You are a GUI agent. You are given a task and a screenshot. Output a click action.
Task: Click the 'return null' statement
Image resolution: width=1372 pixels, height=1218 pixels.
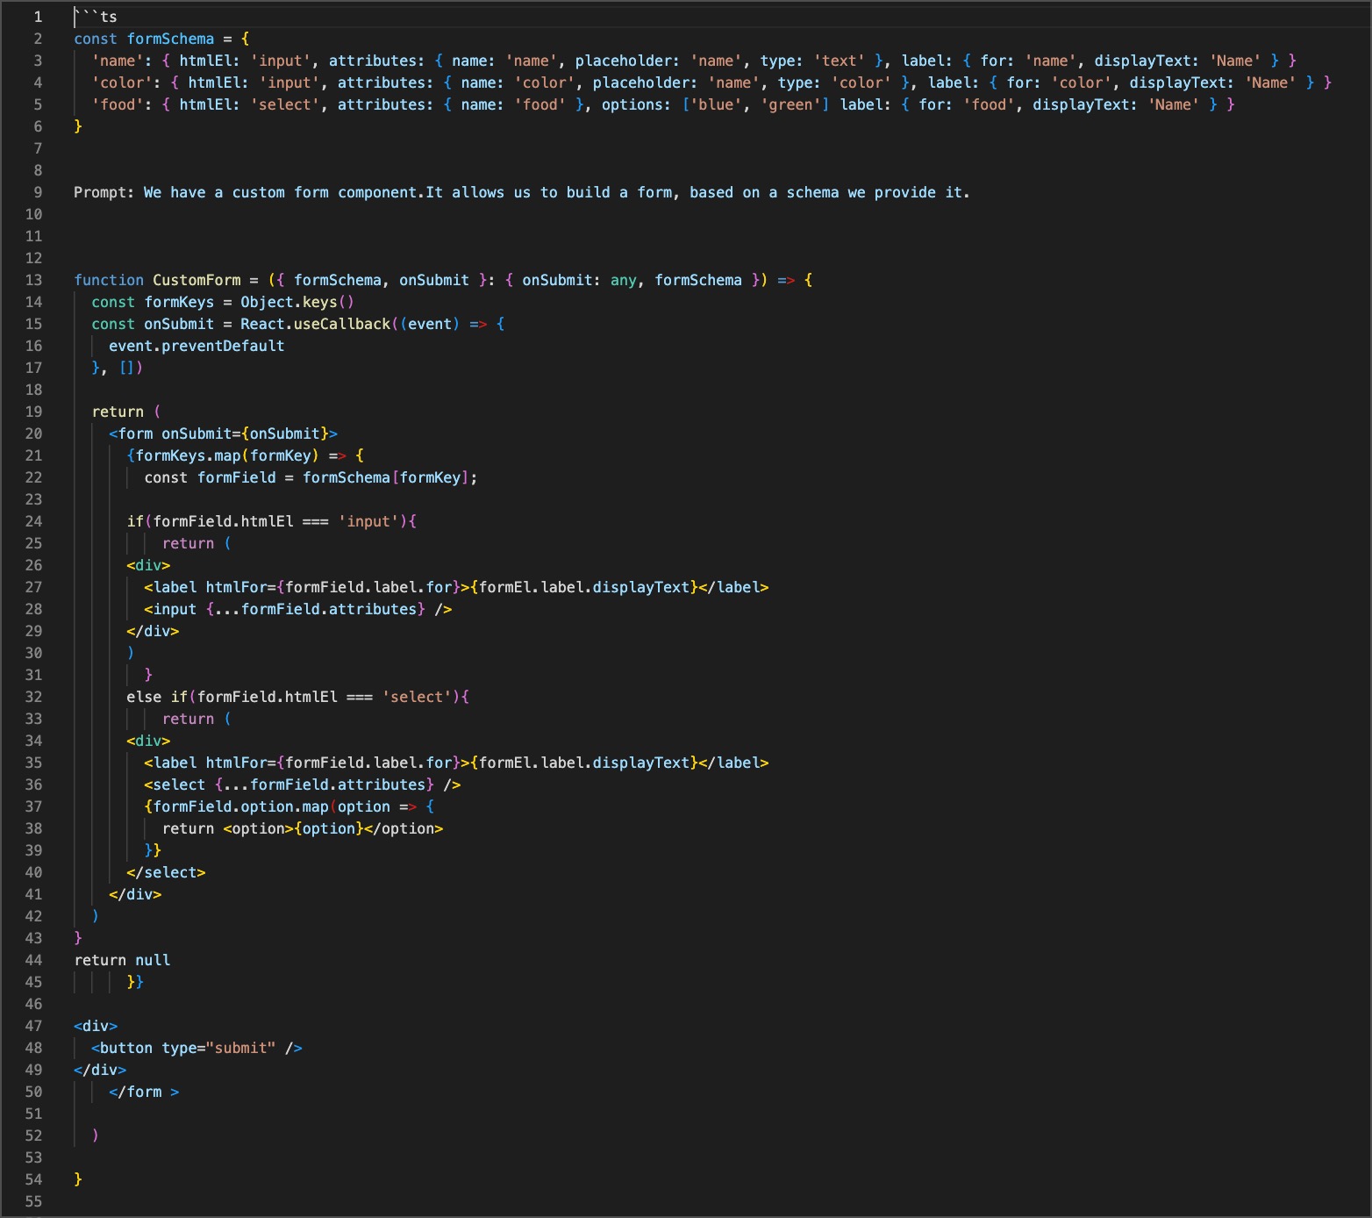[x=122, y=960]
